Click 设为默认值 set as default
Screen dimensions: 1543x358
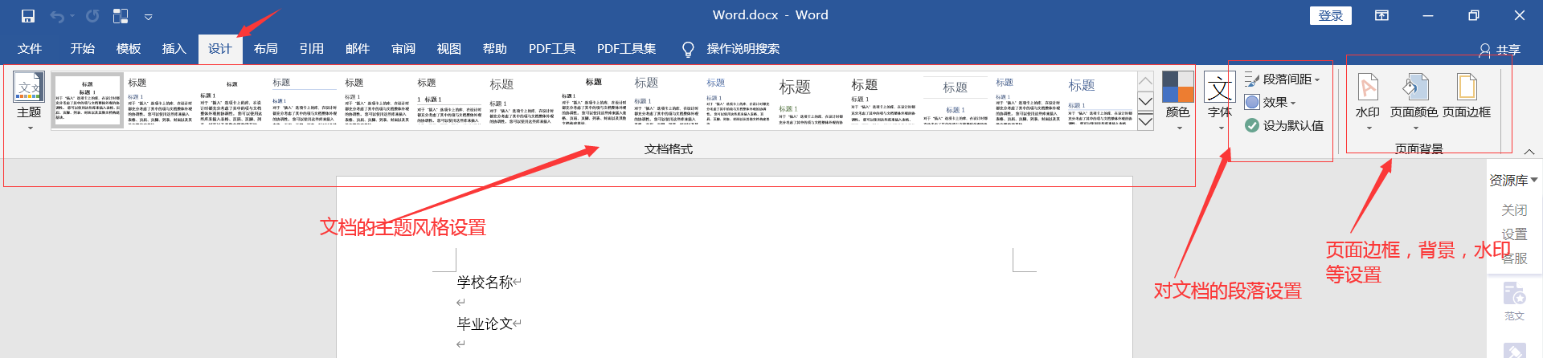click(1284, 126)
